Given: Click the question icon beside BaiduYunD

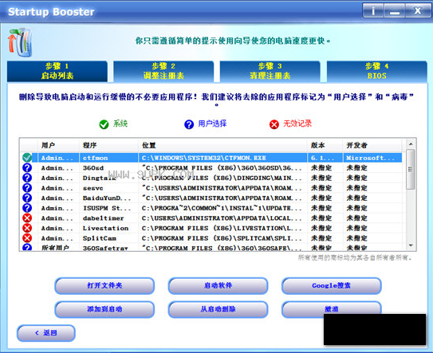Looking at the screenshot, I should 27,198.
